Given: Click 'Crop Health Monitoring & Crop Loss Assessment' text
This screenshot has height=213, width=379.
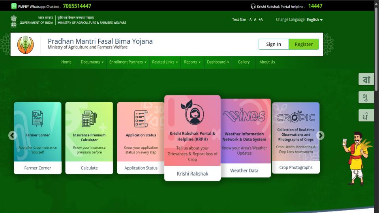Looking at the screenshot, I should [x=296, y=149].
